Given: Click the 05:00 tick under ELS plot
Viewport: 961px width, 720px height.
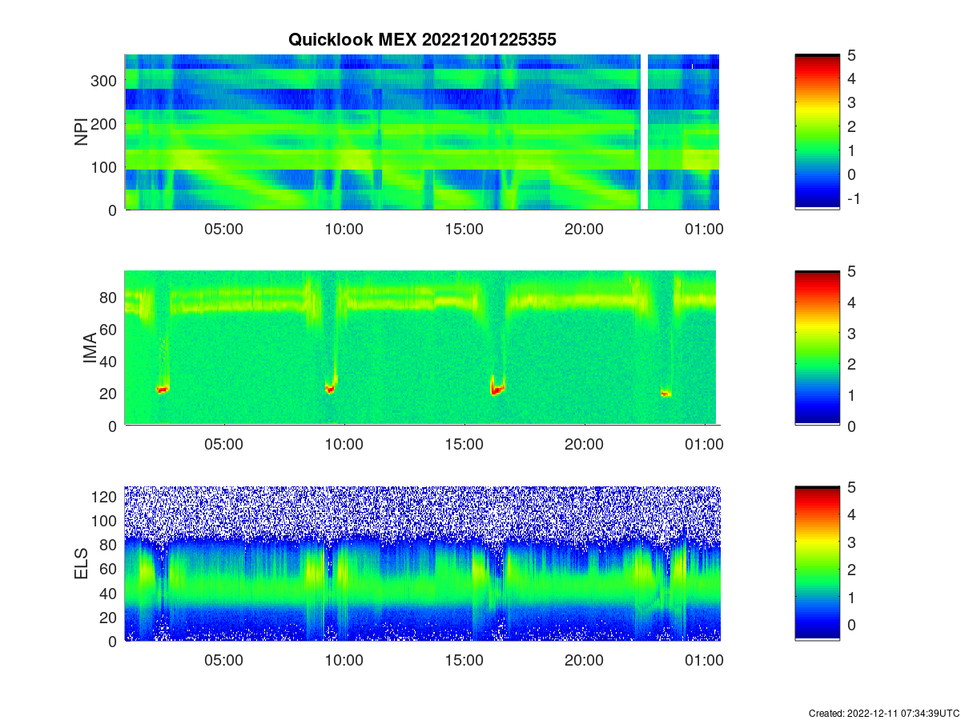Looking at the screenshot, I should [x=224, y=661].
